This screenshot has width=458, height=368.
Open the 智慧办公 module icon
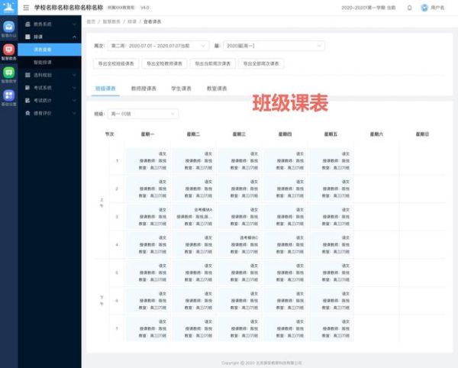pyautogui.click(x=8, y=27)
